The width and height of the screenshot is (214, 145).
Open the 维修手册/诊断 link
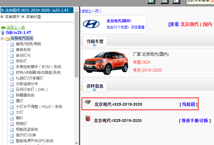click(195, 121)
